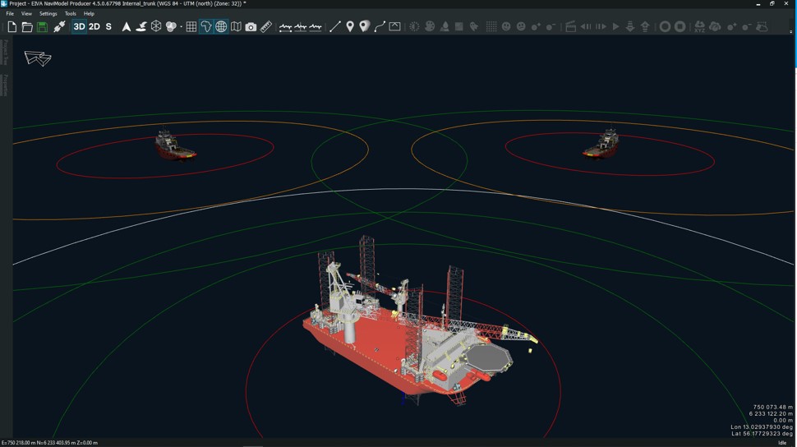This screenshot has height=447, width=797.
Task: Select the ruler measurement tool
Action: tap(266, 27)
